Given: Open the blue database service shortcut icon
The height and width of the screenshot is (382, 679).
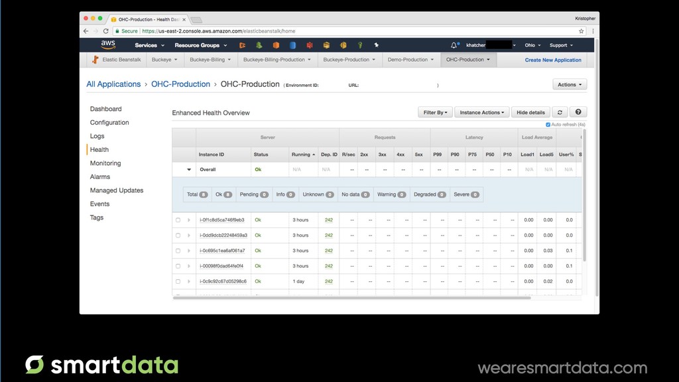Looking at the screenshot, I should click(x=292, y=45).
